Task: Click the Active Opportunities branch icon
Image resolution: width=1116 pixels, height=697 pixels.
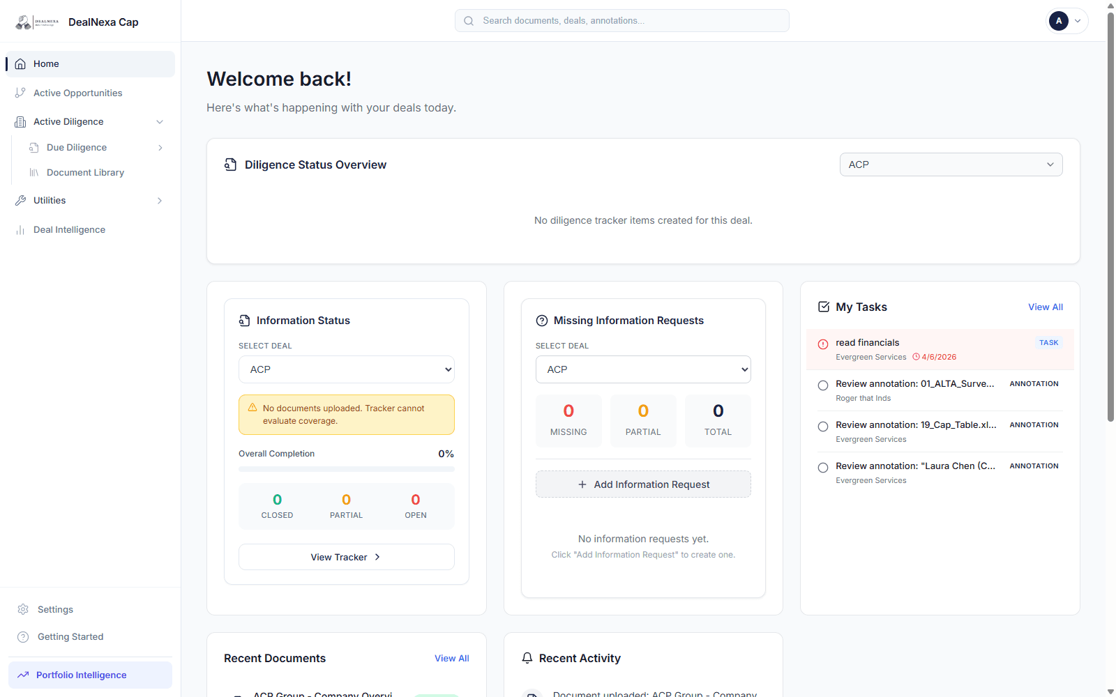Action: 20,93
